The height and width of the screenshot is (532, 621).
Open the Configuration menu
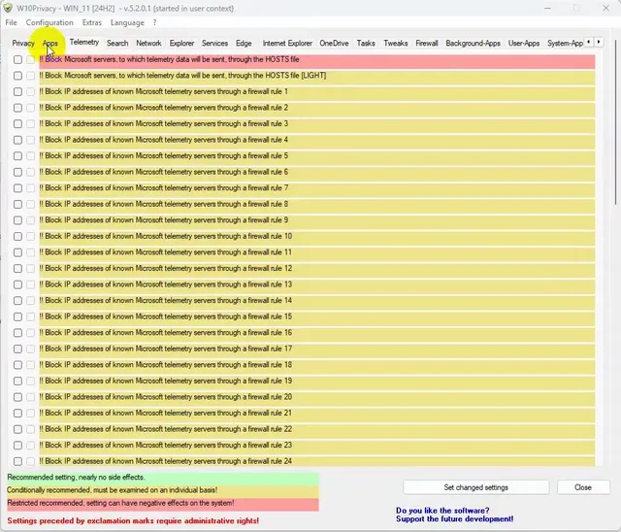[x=49, y=22]
